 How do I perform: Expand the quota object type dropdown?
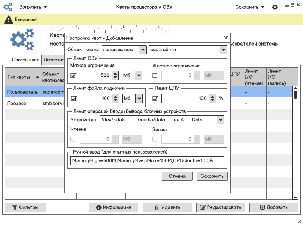pyautogui.click(x=142, y=50)
